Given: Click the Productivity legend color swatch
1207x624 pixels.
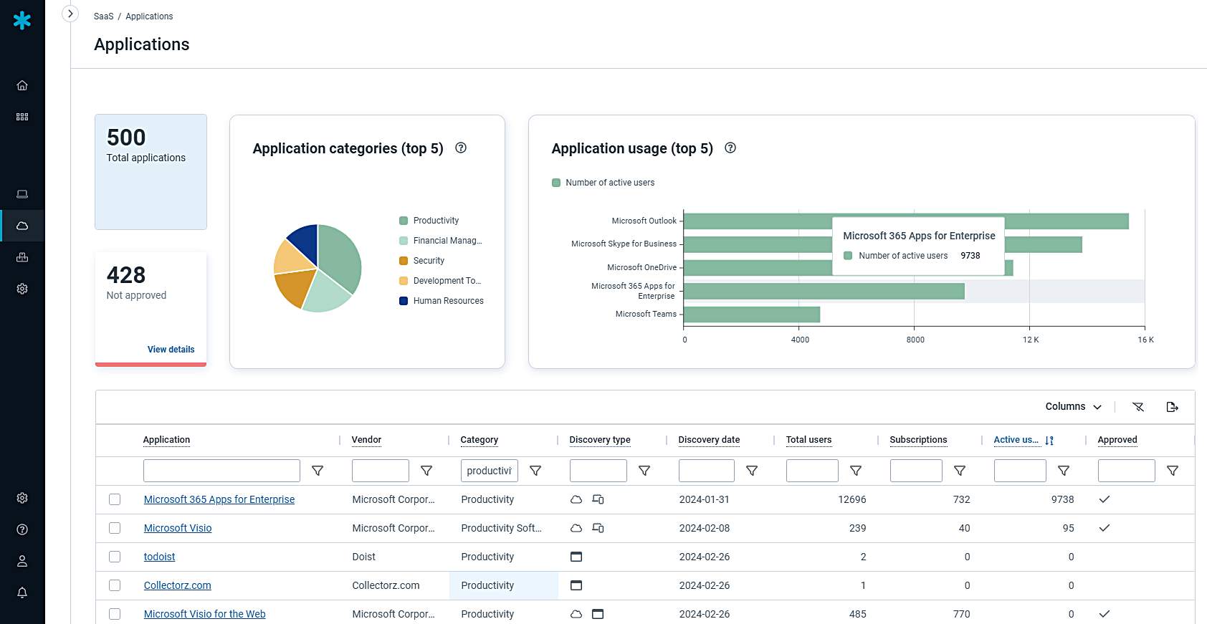Looking at the screenshot, I should [x=404, y=221].
